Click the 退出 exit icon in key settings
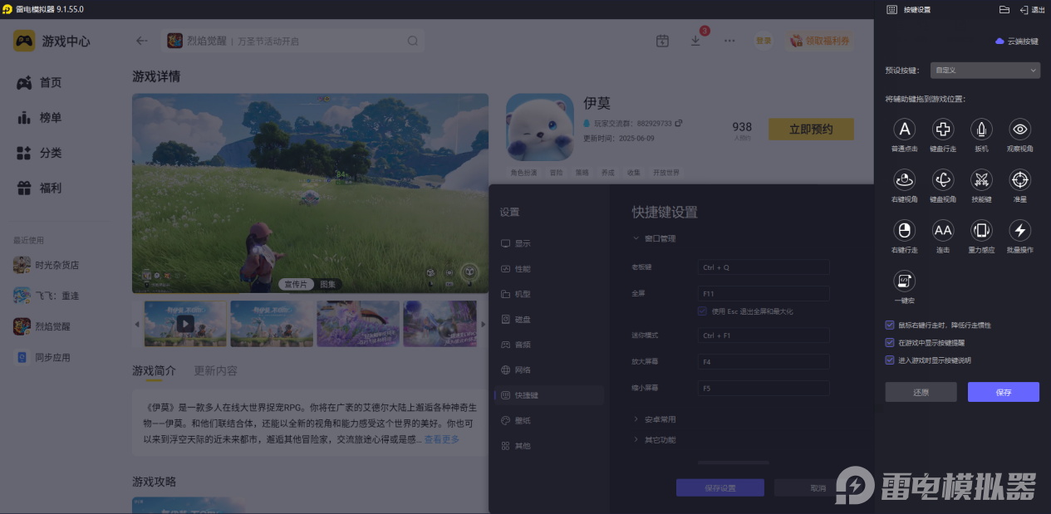Image resolution: width=1051 pixels, height=514 pixels. (1032, 9)
